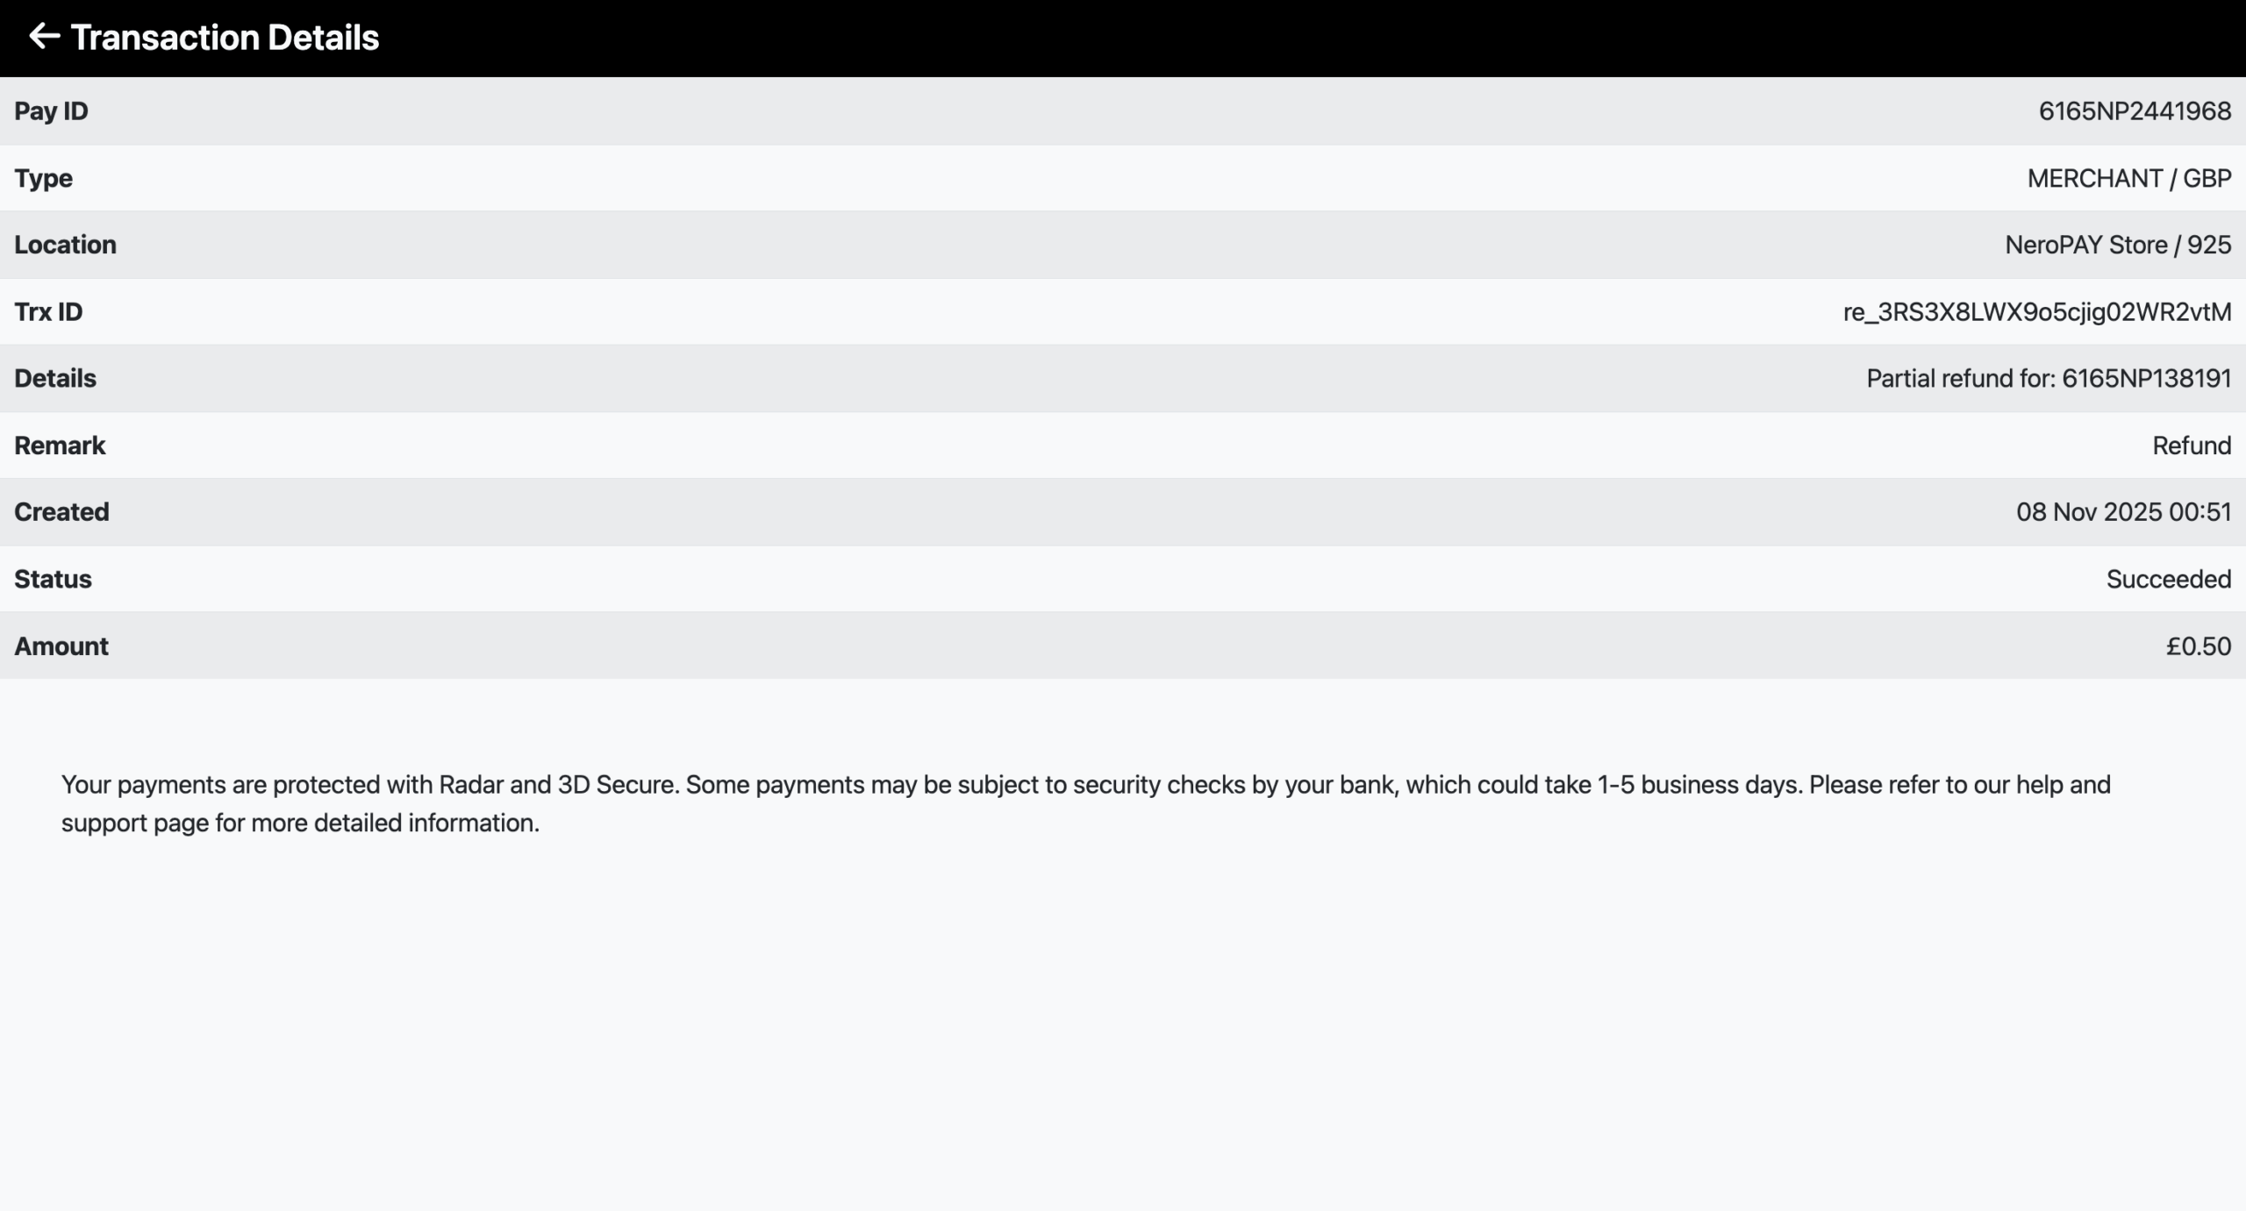Click the Type row label

coord(43,178)
